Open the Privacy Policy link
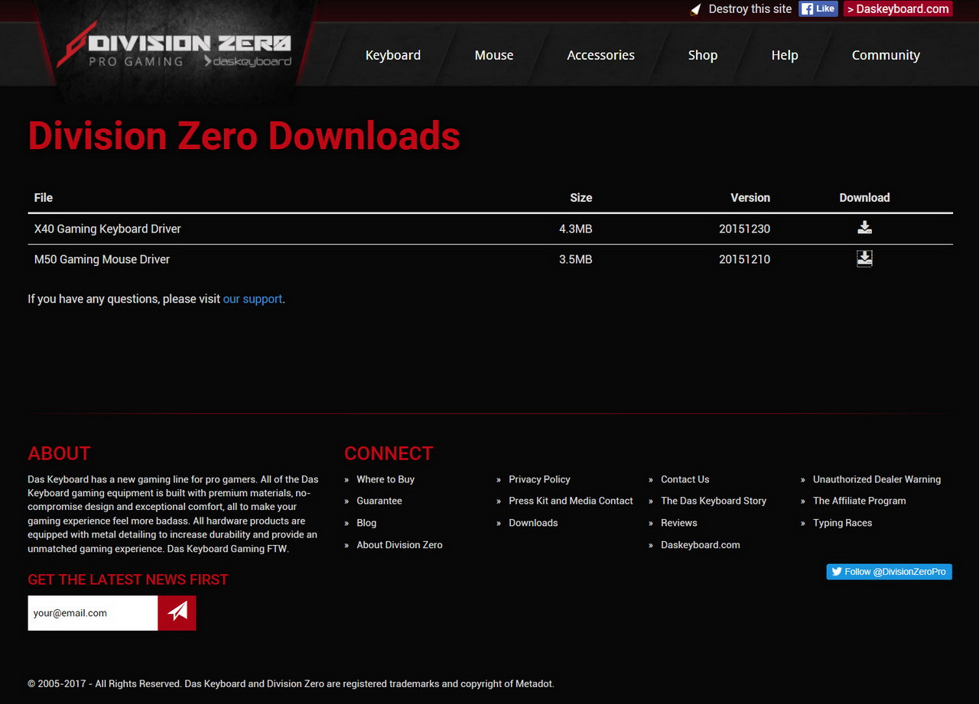The height and width of the screenshot is (704, 979). tap(539, 479)
